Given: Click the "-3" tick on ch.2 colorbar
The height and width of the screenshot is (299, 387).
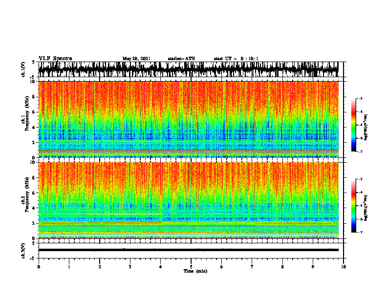Looking at the screenshot, I should 361,179.
